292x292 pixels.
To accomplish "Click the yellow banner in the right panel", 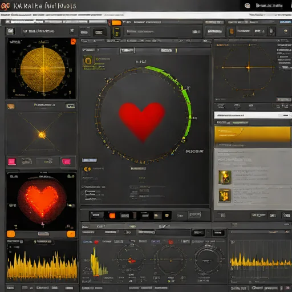I will (252, 134).
